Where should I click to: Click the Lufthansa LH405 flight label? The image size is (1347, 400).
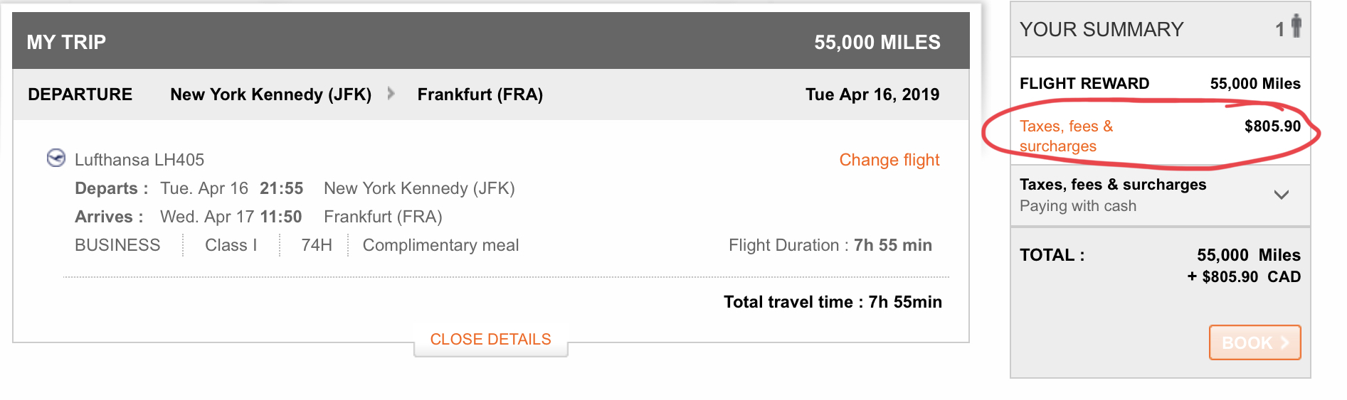click(139, 160)
